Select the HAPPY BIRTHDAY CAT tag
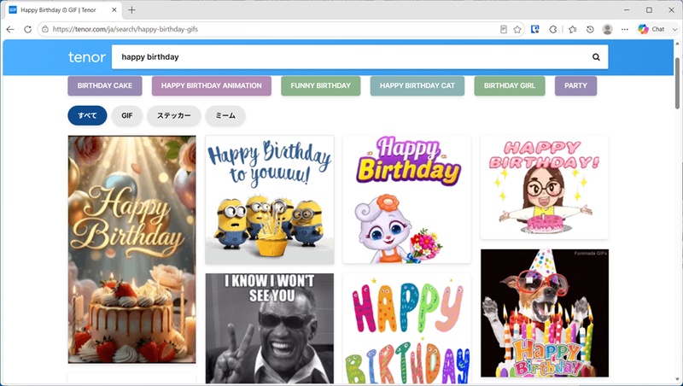The height and width of the screenshot is (386, 683). (417, 86)
